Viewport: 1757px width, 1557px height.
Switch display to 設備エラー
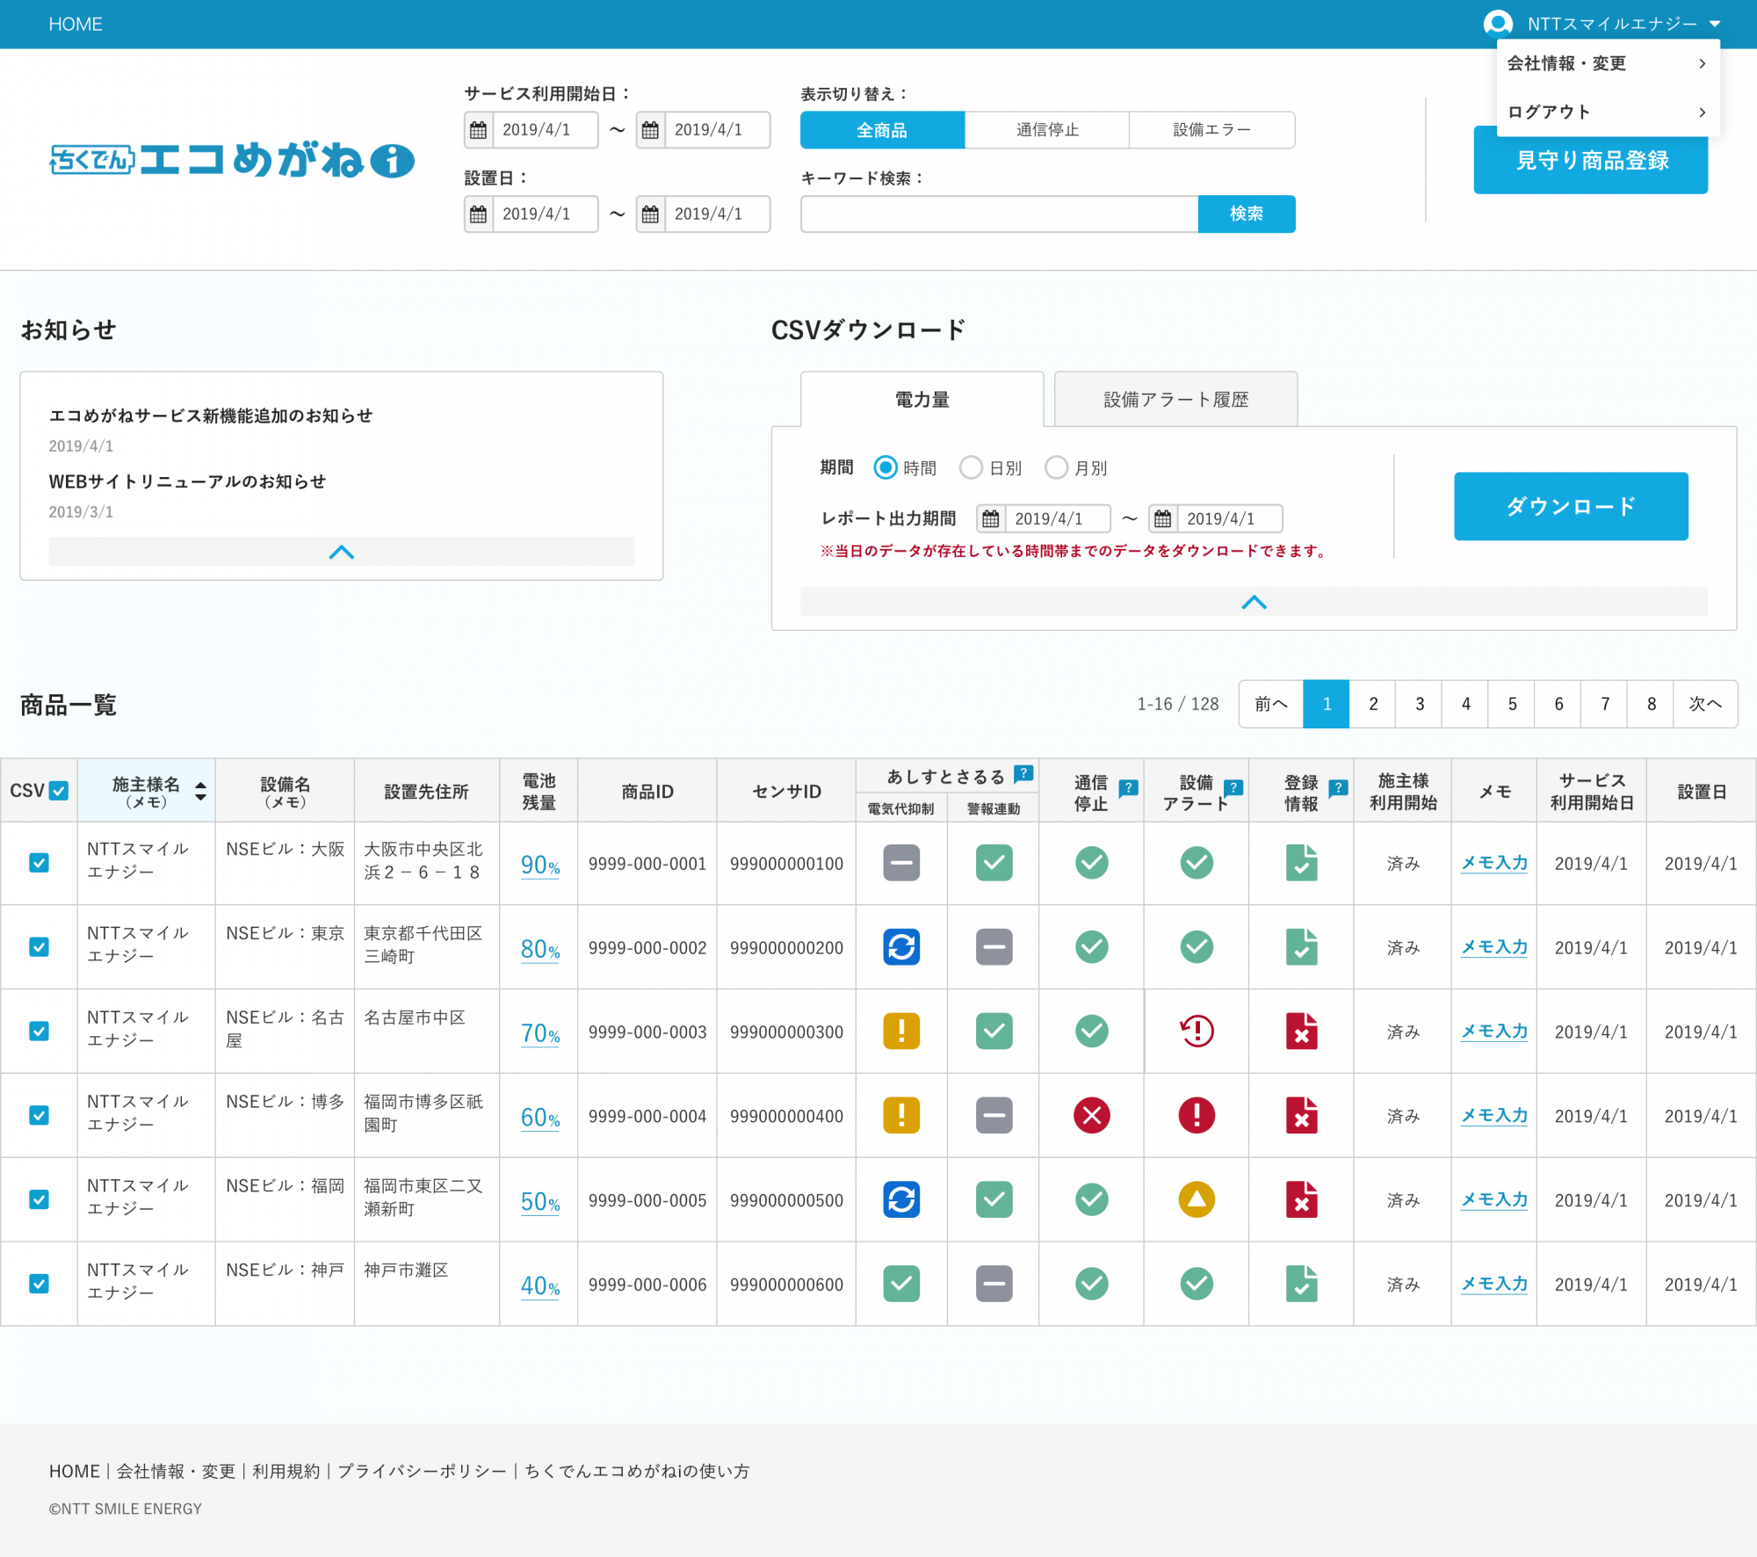coord(1212,130)
